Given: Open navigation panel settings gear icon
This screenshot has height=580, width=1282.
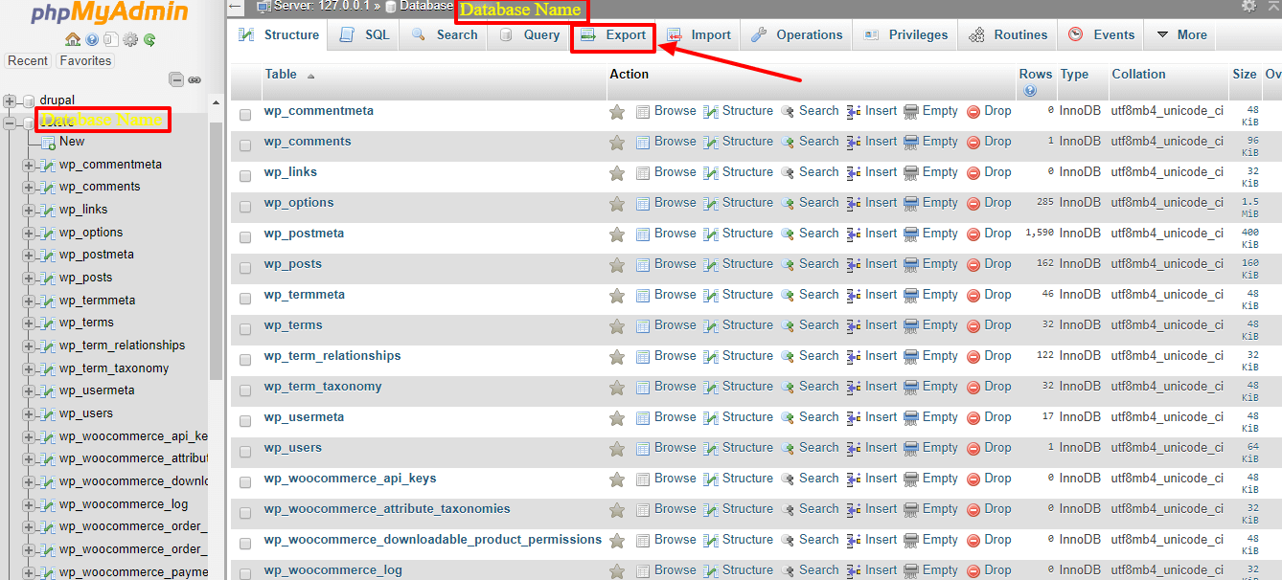Looking at the screenshot, I should [130, 39].
